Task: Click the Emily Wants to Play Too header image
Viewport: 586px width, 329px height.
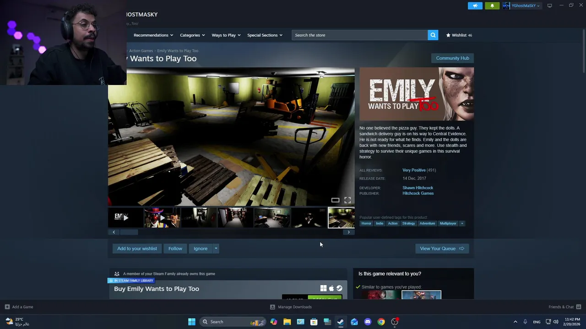Action: [417, 94]
